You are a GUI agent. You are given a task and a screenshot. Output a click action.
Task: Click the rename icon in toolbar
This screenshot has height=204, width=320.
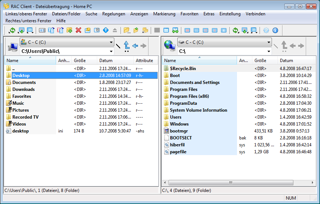[x=42, y=30]
